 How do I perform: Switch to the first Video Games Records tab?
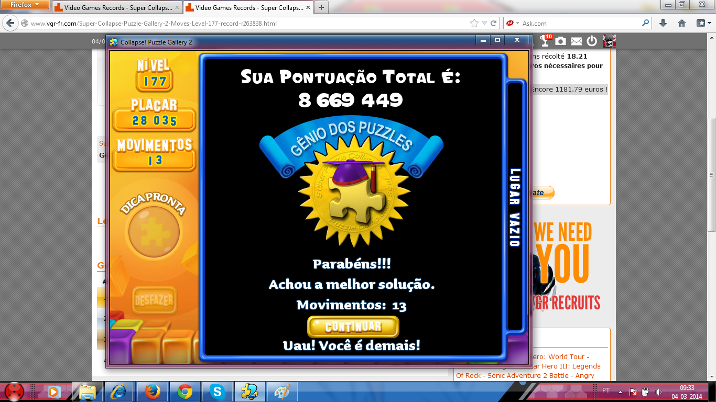[116, 8]
